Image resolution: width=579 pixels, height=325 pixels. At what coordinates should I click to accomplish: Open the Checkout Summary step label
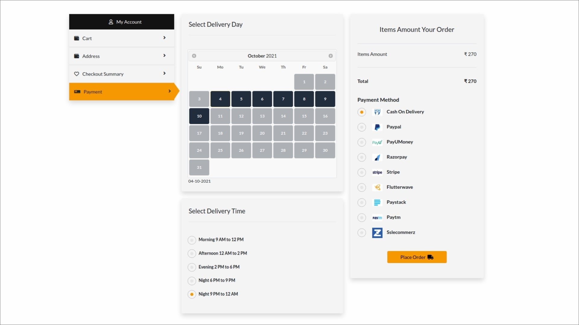coord(103,74)
